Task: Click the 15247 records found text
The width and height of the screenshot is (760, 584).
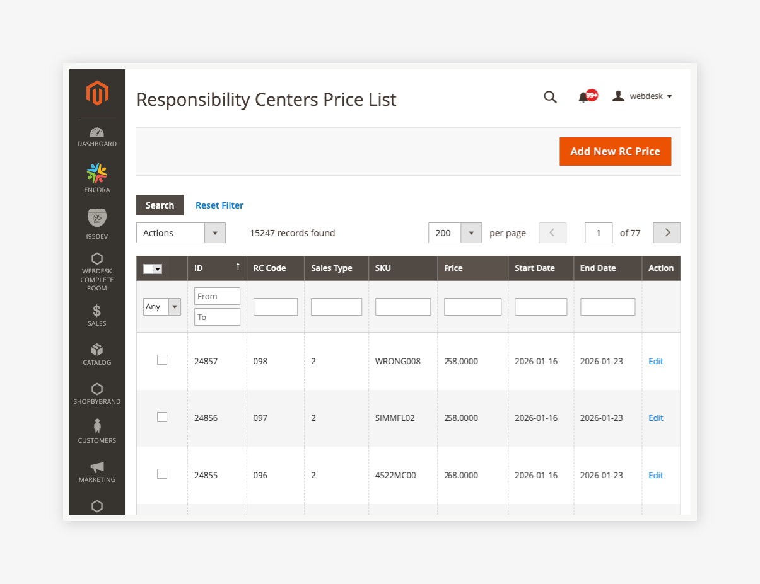Action: pos(292,233)
